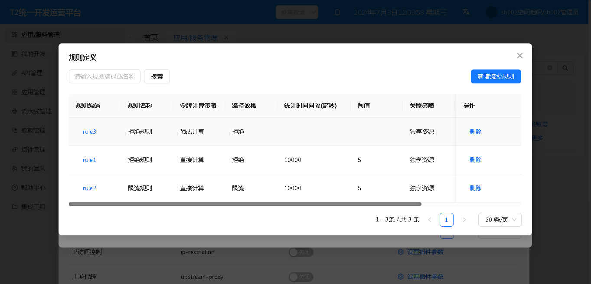The image size is (591, 284).
Task: Open the rule2 link
Action: [x=89, y=188]
